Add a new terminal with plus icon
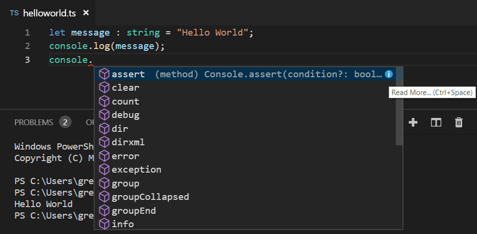Image resolution: width=477 pixels, height=234 pixels. (413, 122)
